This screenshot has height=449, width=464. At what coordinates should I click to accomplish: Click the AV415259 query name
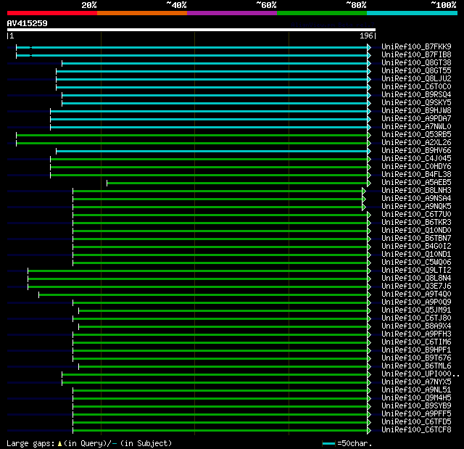tap(28, 23)
